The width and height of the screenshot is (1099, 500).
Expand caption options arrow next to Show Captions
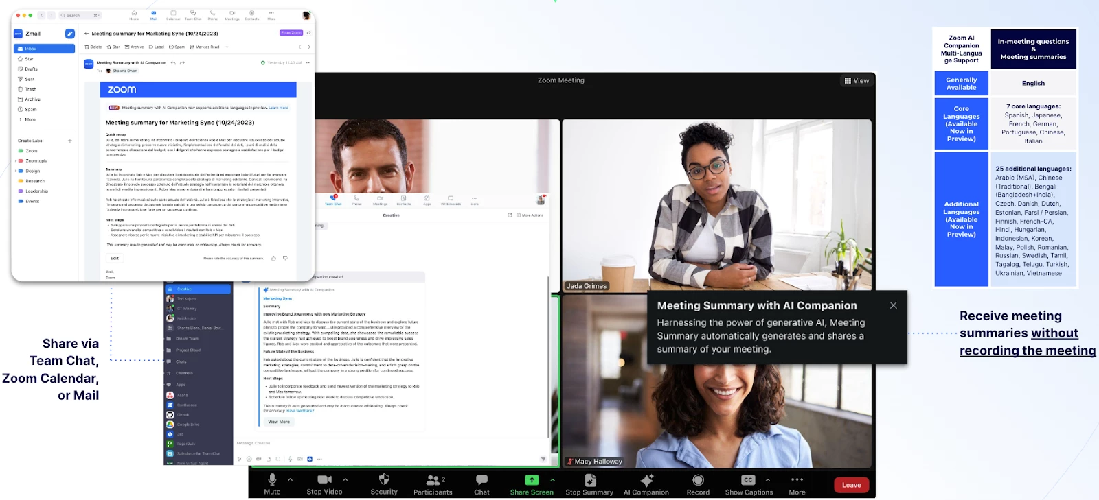coord(767,479)
